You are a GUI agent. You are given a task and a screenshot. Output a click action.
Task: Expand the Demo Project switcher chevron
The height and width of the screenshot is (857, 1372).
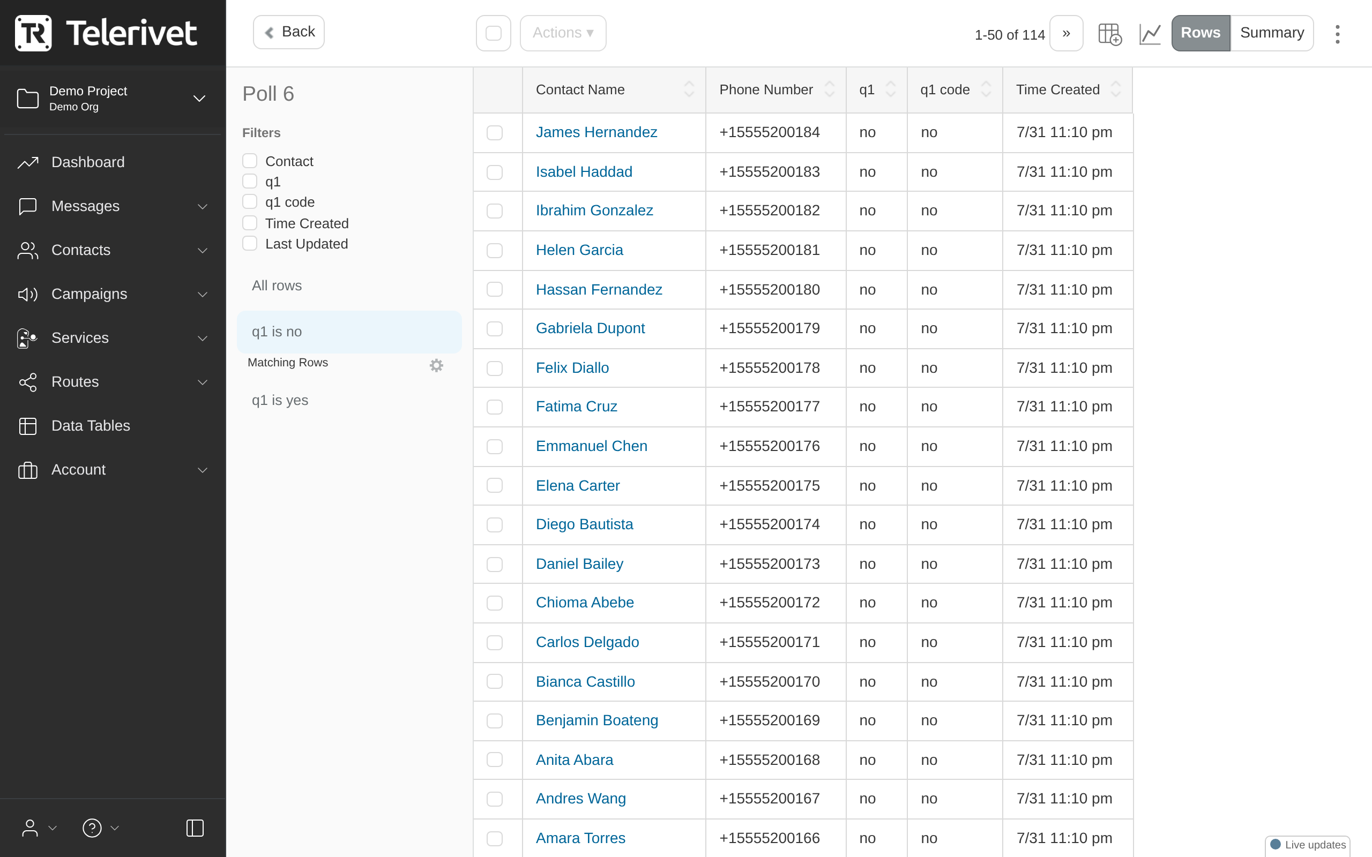pos(199,99)
